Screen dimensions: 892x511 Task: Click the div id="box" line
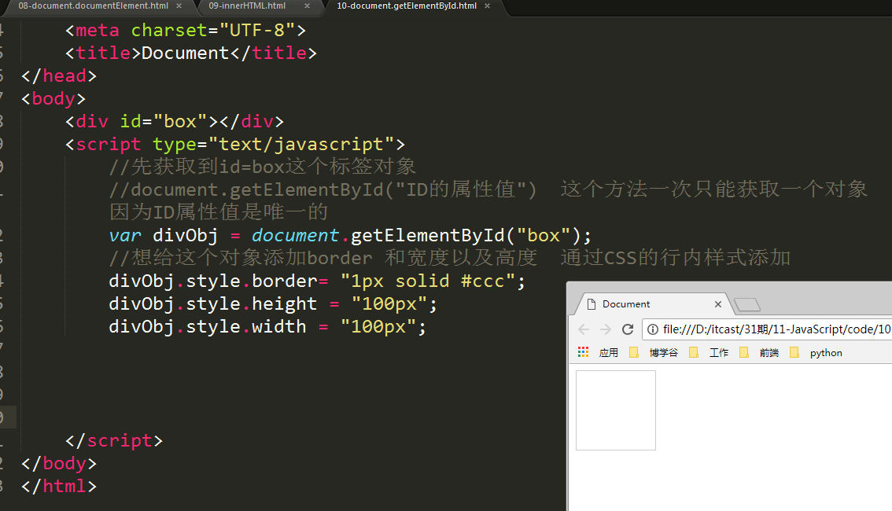tap(174, 121)
